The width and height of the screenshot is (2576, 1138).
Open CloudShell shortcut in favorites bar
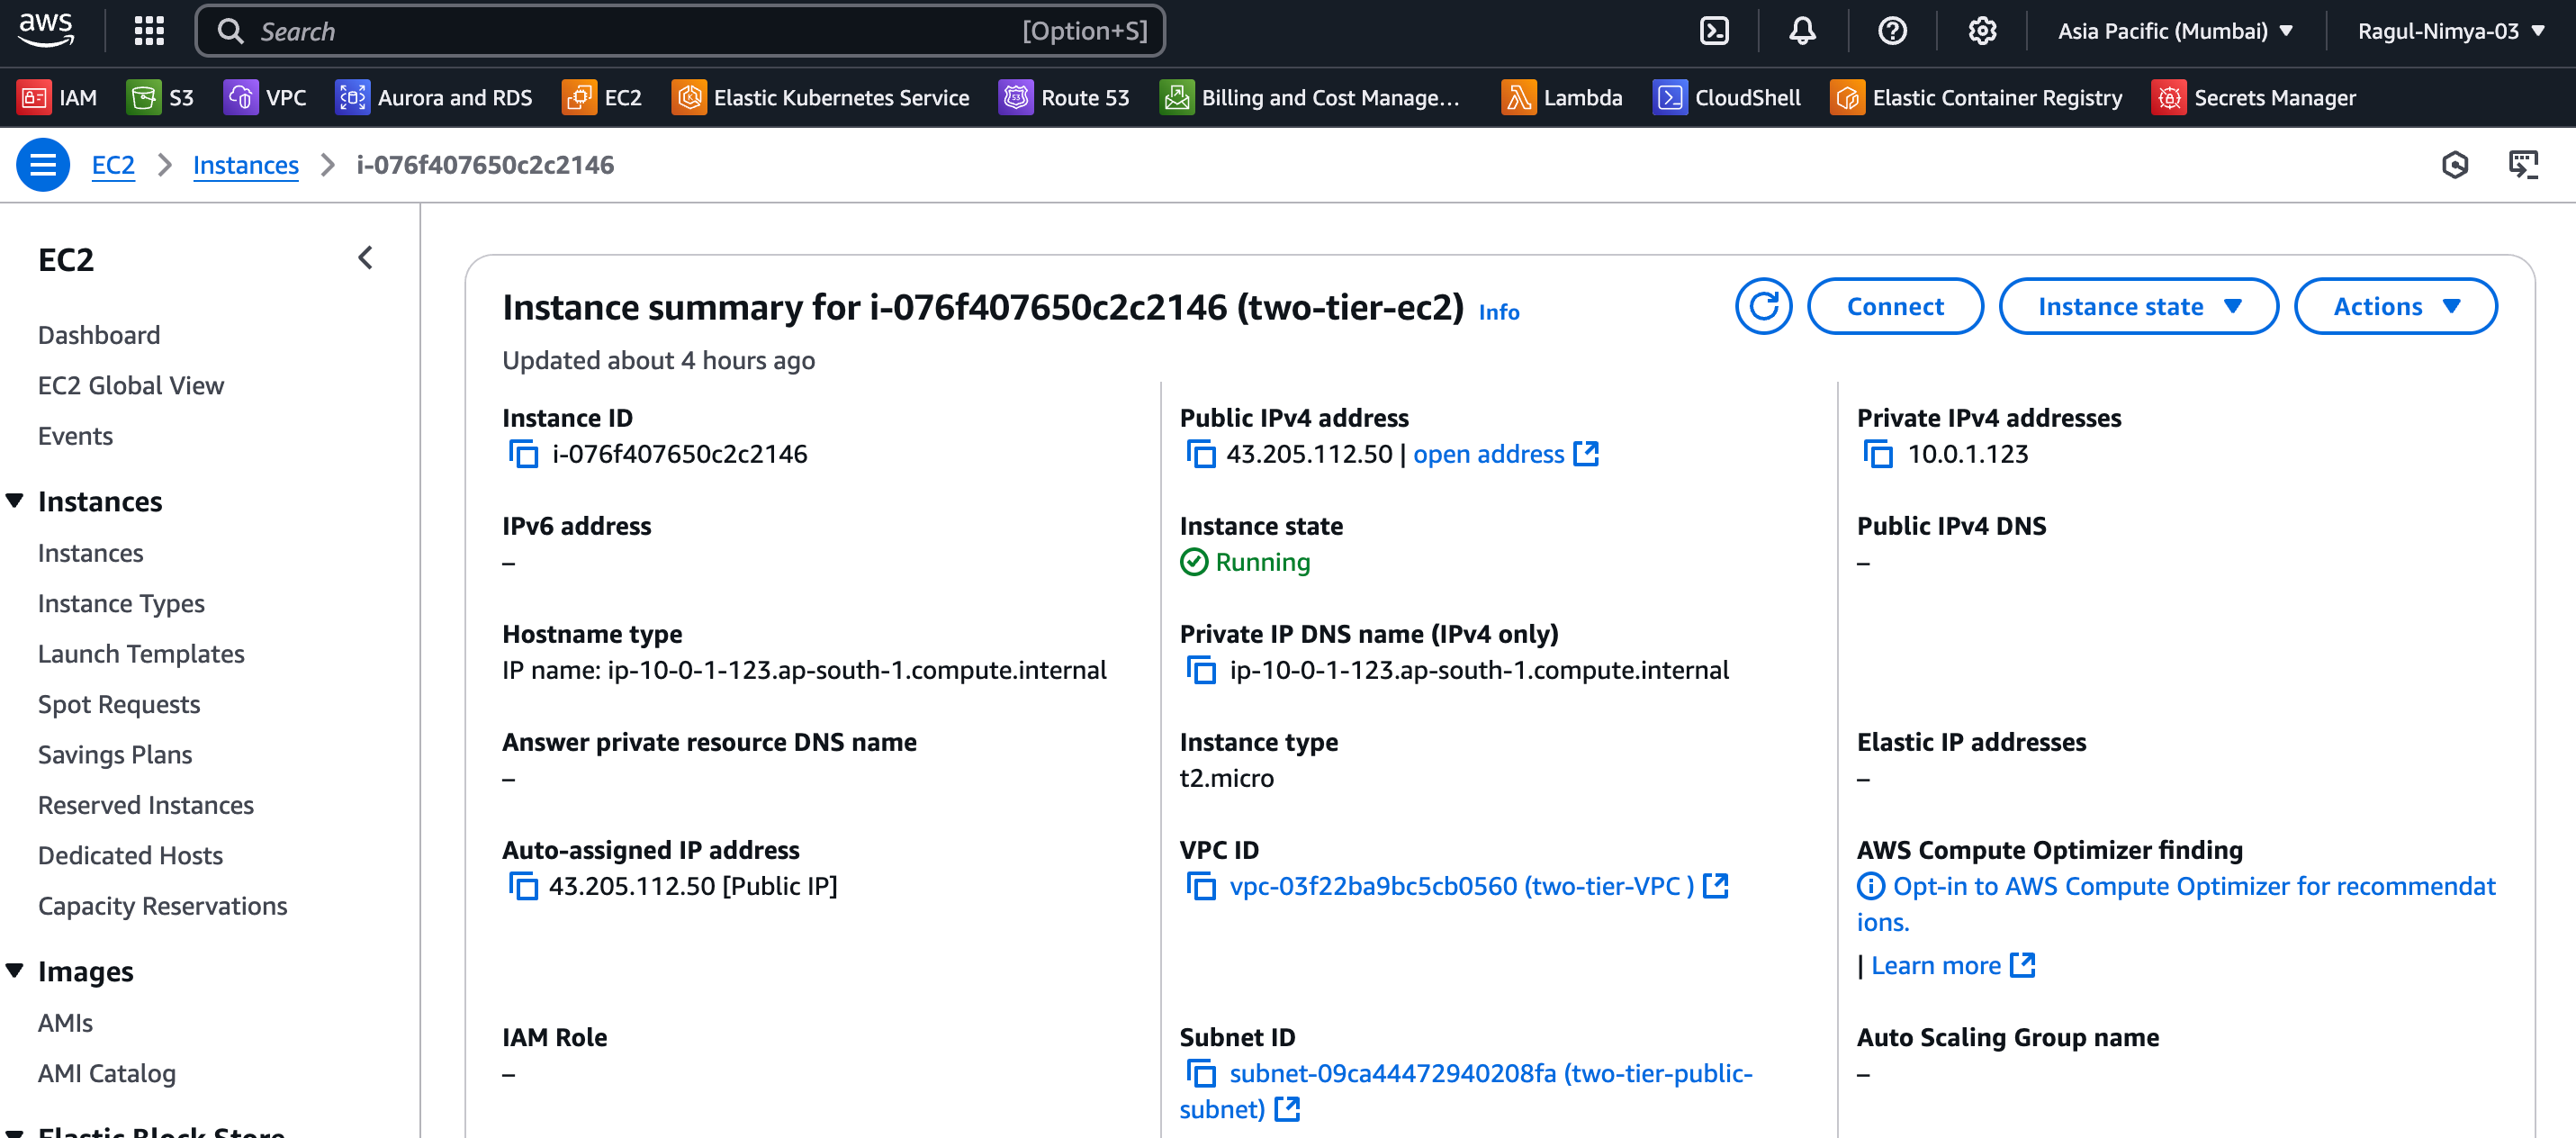tap(1727, 97)
